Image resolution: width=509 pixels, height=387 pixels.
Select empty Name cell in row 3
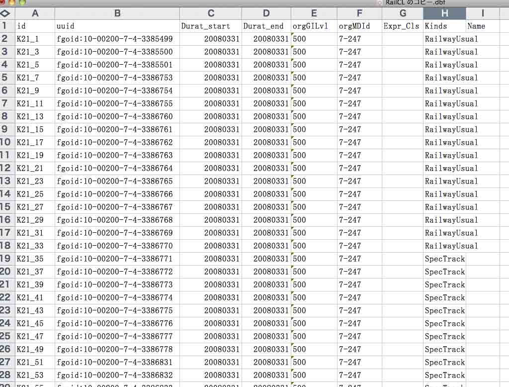tap(483, 52)
